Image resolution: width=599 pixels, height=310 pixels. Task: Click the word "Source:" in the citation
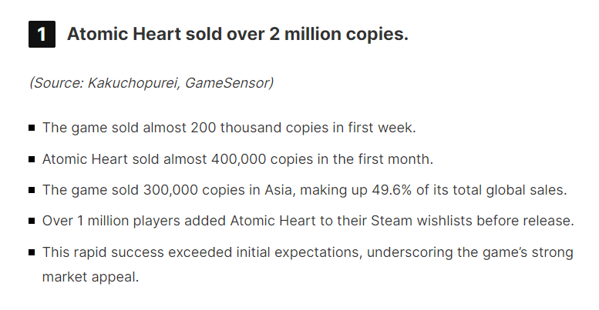point(58,82)
